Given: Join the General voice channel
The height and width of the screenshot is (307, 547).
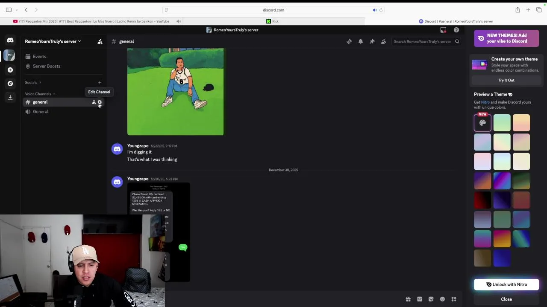Looking at the screenshot, I should [x=63, y=112].
